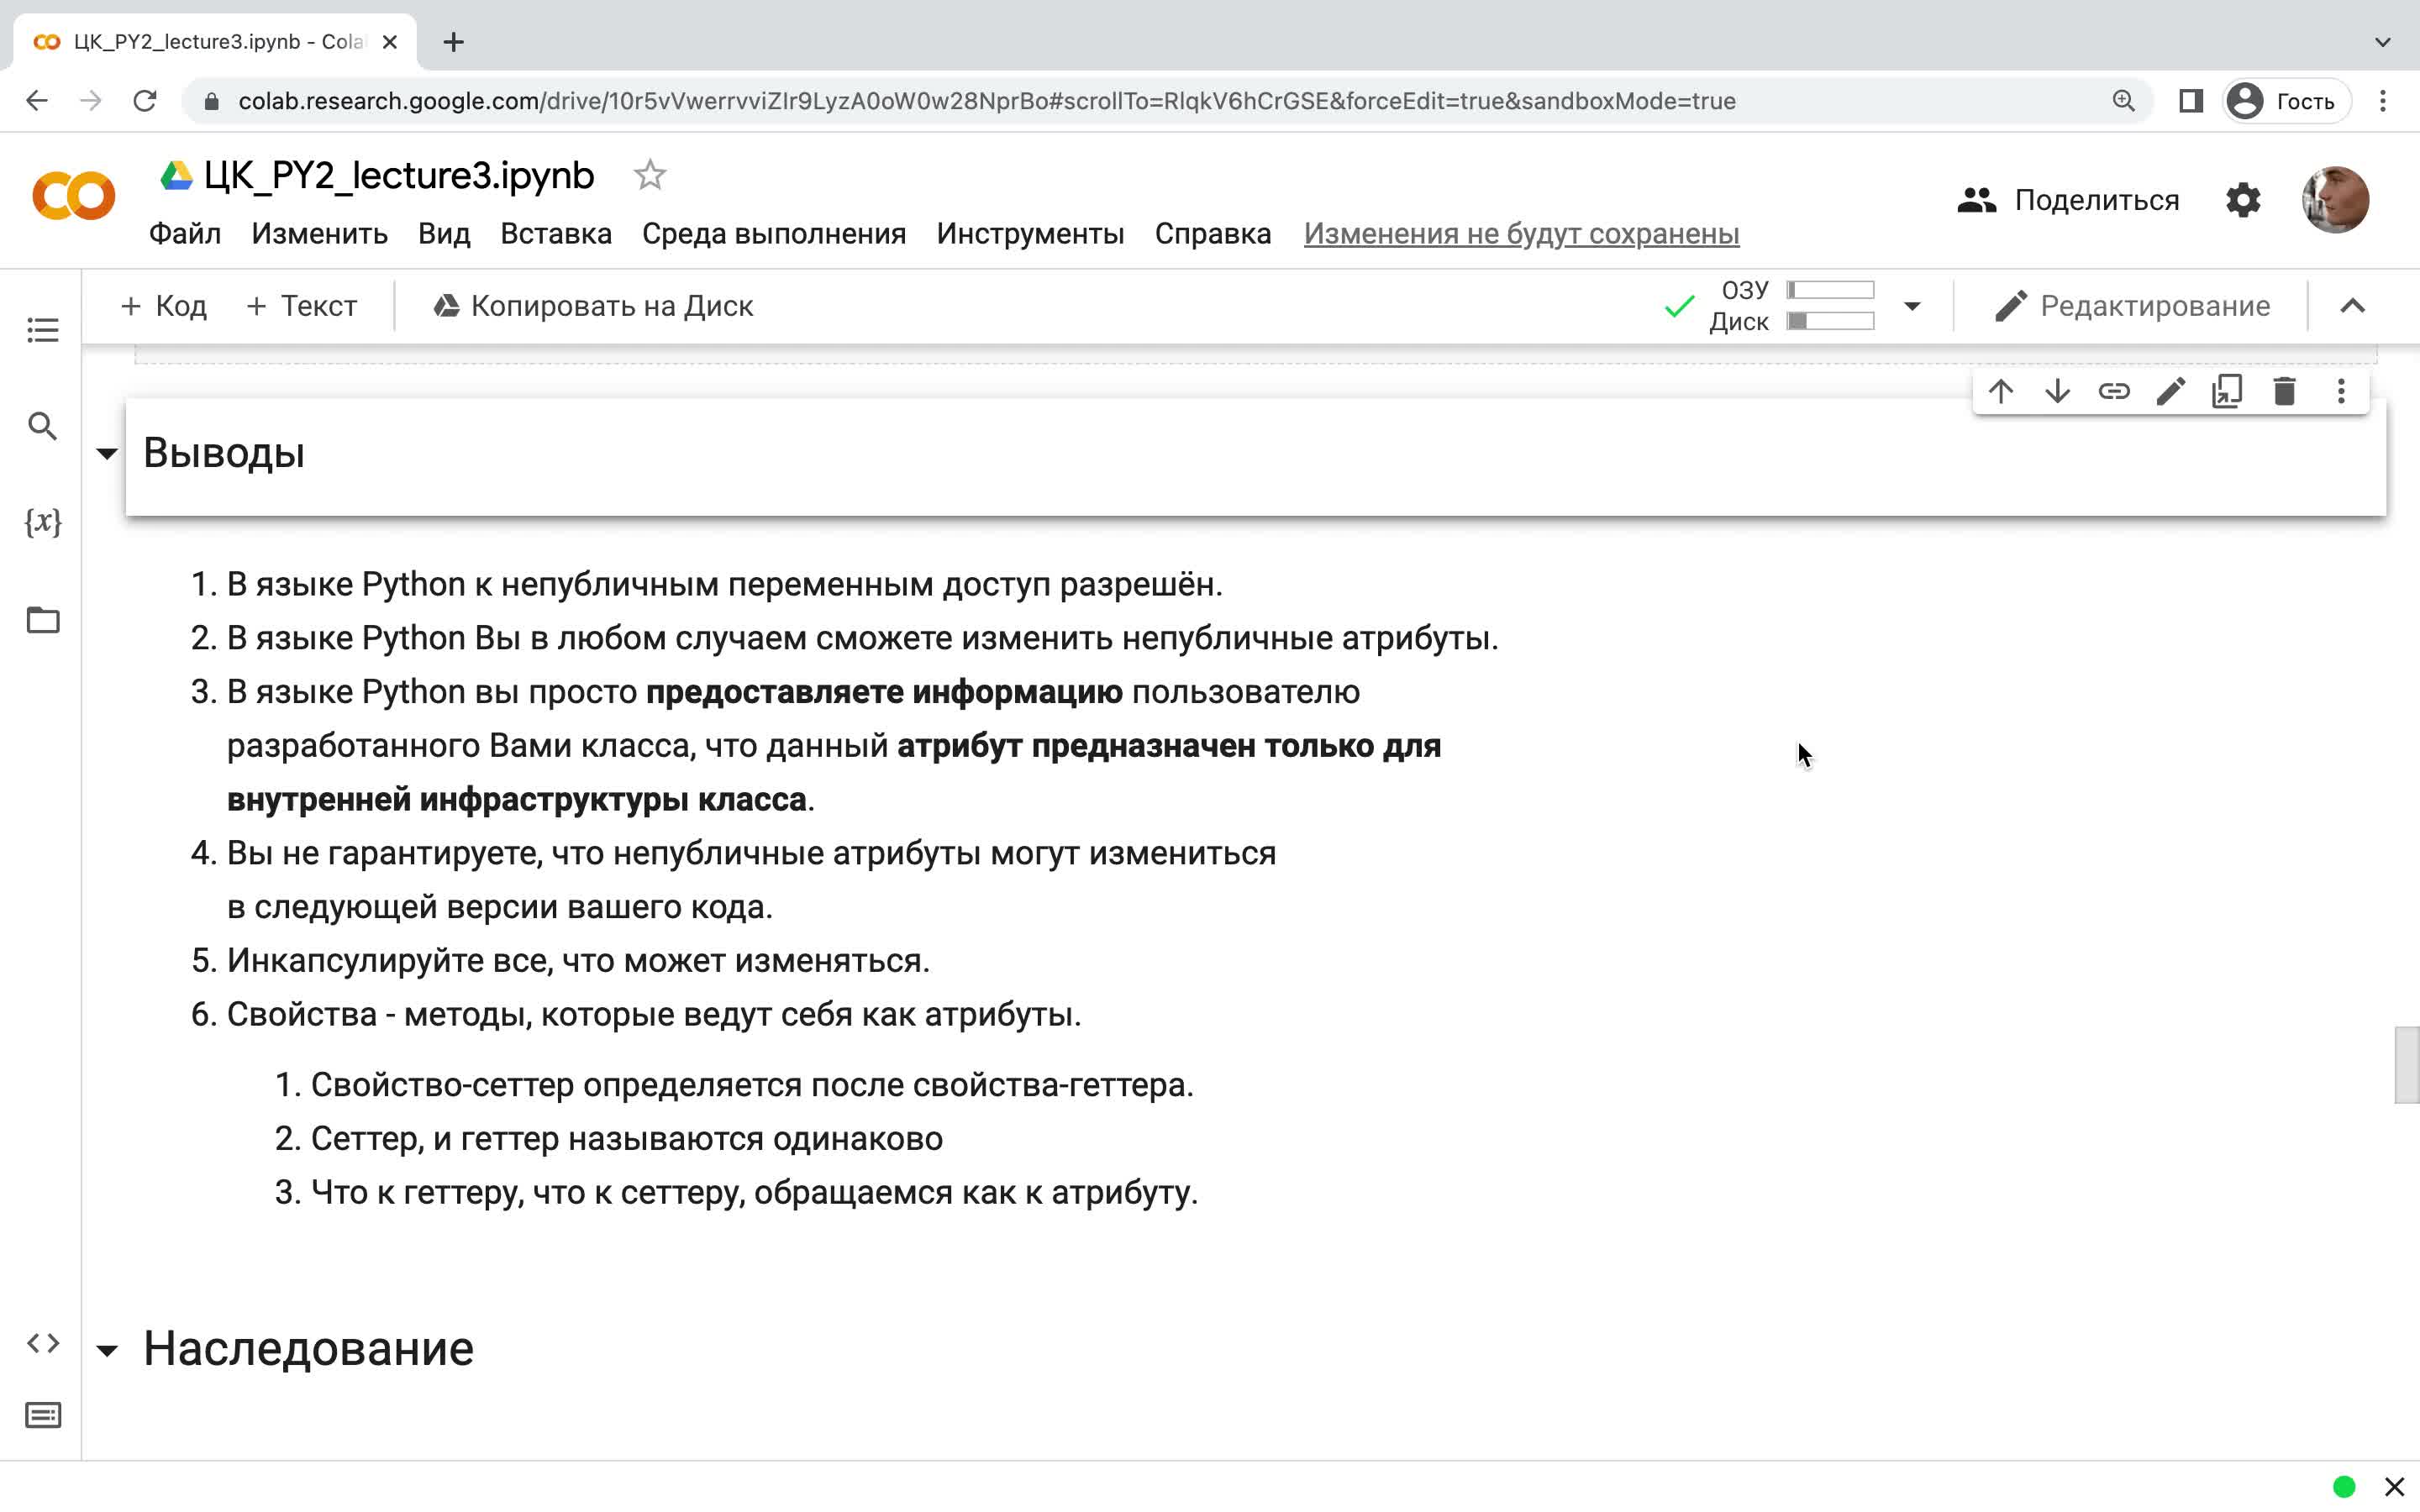This screenshot has height=1512, width=2420.
Task: Move cell up with arrow icon
Action: (2000, 391)
